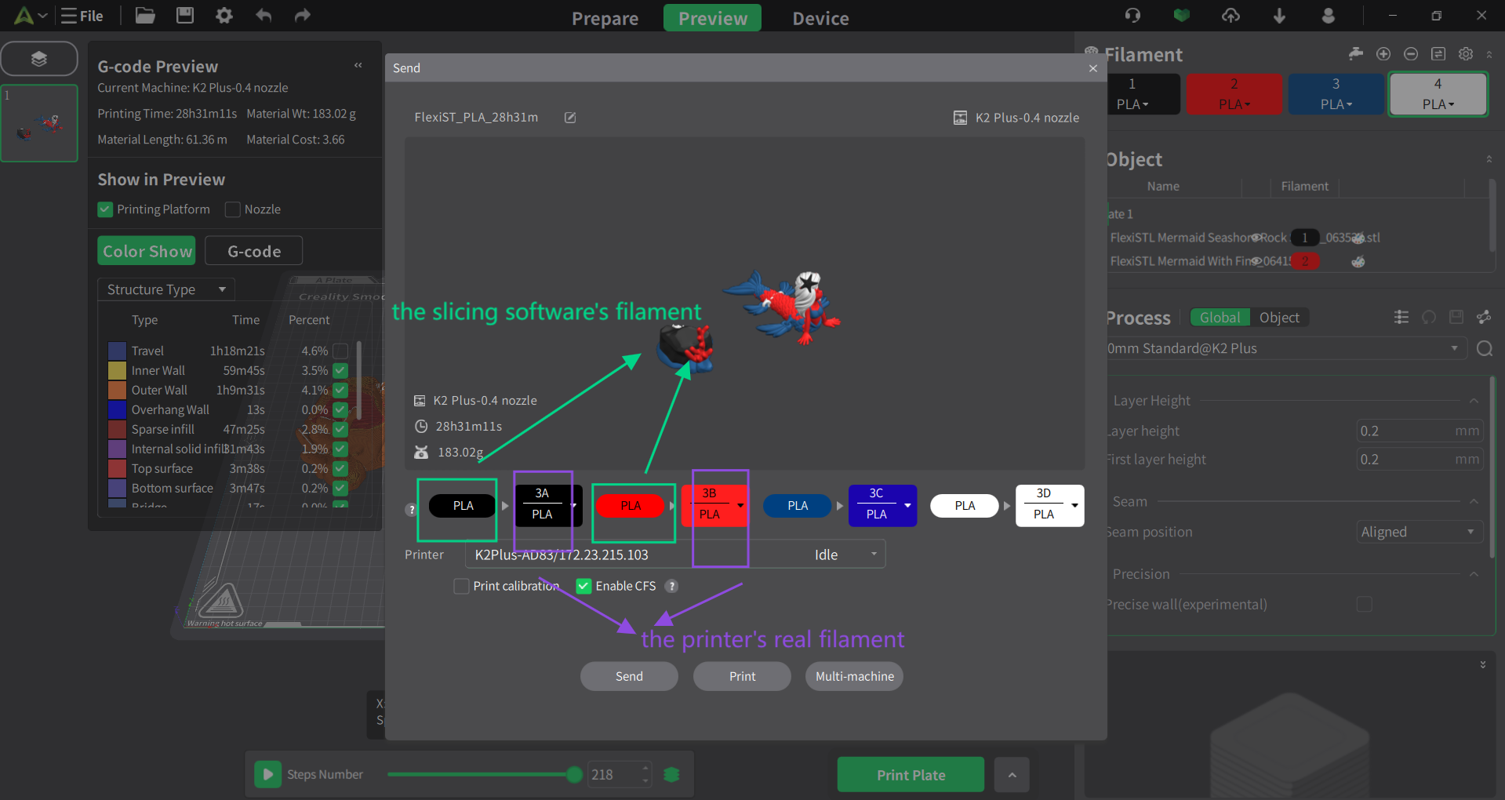This screenshot has width=1505, height=800.
Task: Select Object process tab
Action: pyautogui.click(x=1279, y=317)
